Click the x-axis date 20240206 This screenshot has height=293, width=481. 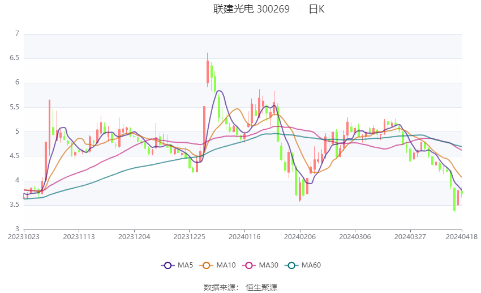pyautogui.click(x=300, y=237)
